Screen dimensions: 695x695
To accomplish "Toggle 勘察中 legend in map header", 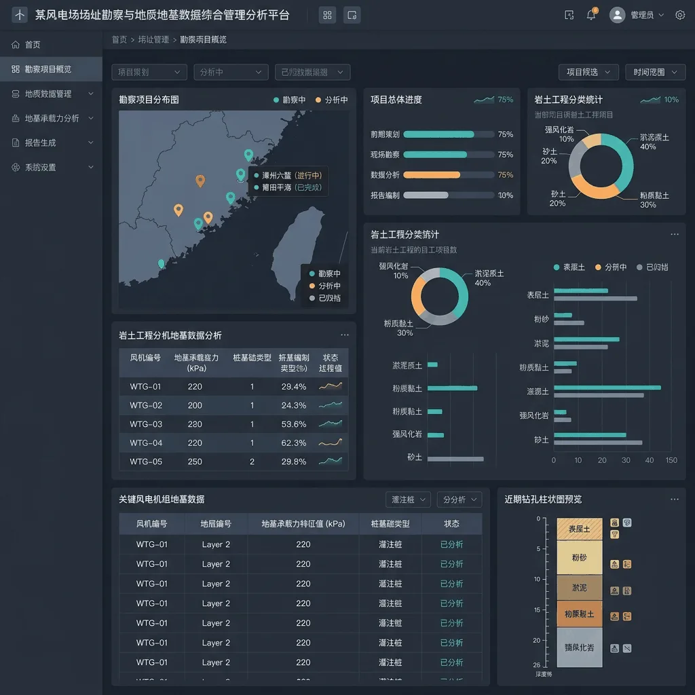I will click(x=290, y=100).
